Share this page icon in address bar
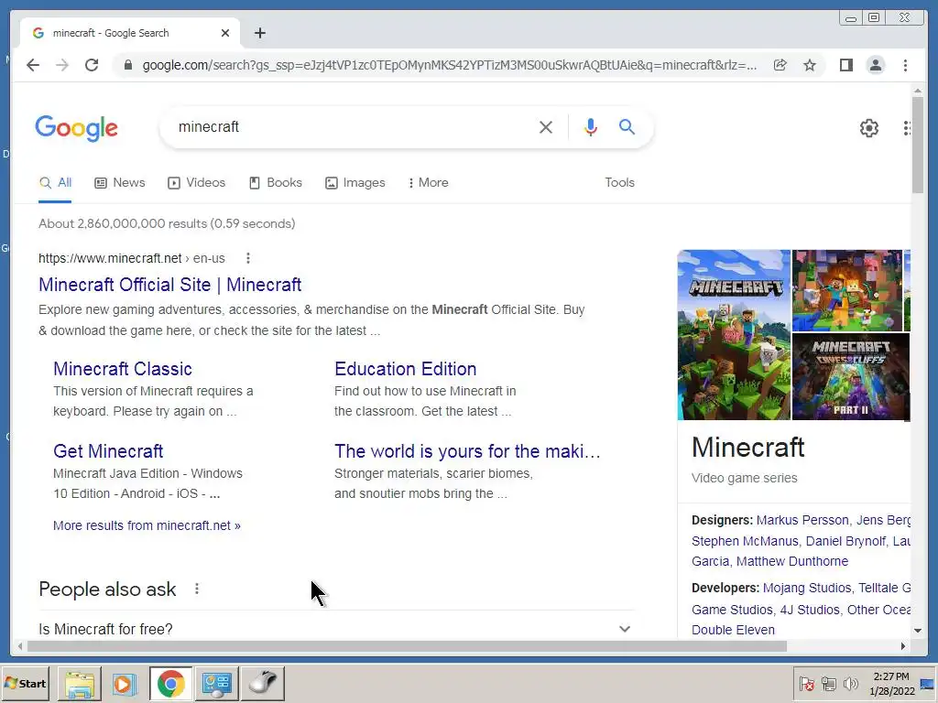The image size is (938, 703). tap(780, 65)
